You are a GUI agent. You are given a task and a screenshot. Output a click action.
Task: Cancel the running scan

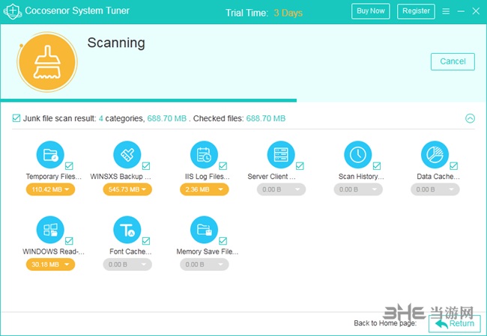coord(453,61)
